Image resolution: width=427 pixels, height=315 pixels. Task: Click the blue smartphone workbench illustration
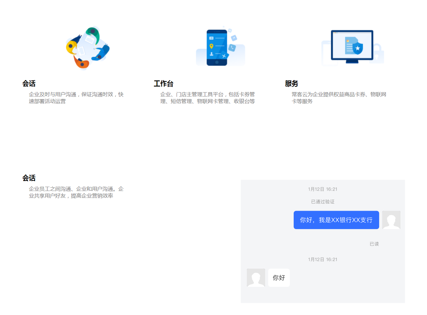[x=217, y=48]
